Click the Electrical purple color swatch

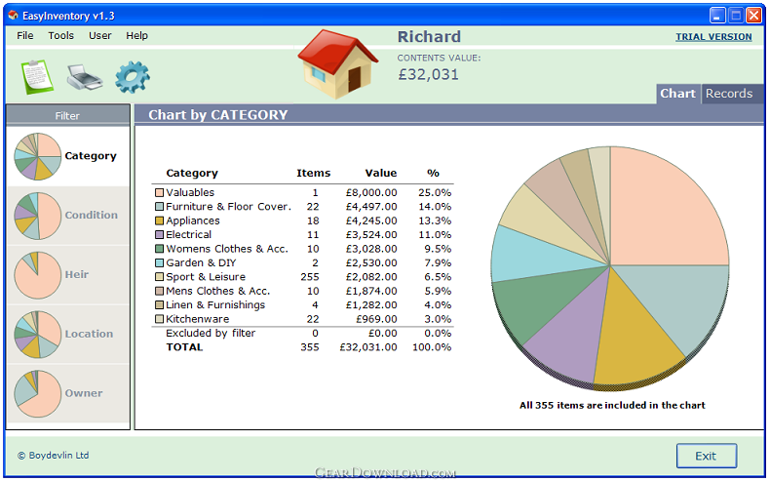[x=159, y=235]
